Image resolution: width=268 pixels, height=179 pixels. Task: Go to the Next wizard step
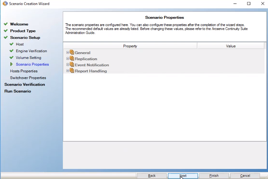coord(183,176)
